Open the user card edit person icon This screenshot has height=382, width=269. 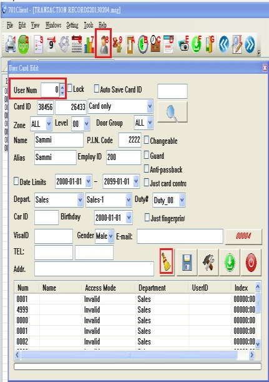tap(104, 44)
